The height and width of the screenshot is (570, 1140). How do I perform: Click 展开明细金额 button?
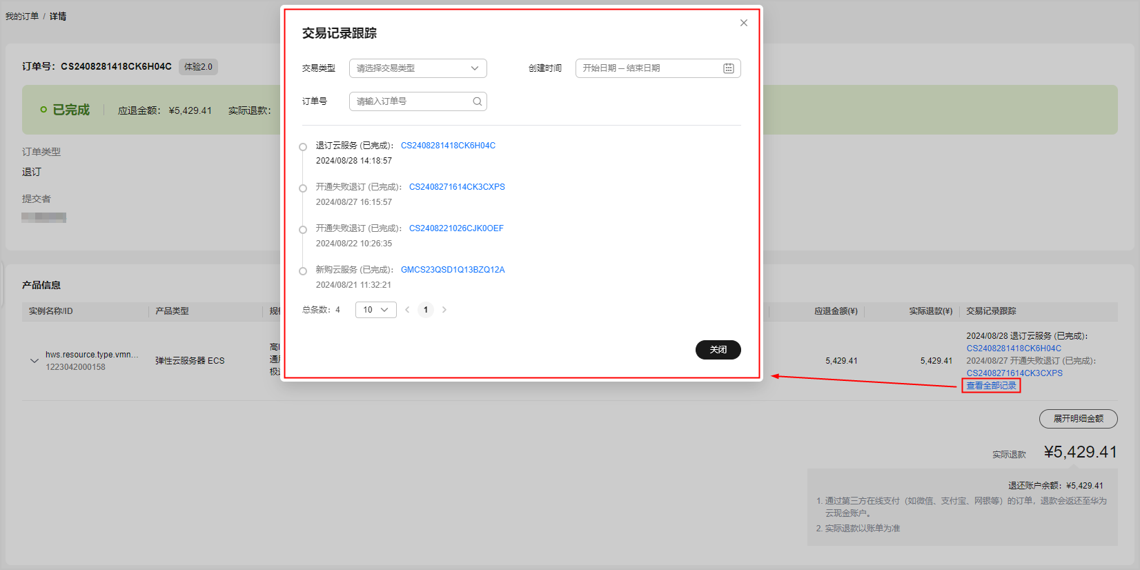coord(1078,419)
